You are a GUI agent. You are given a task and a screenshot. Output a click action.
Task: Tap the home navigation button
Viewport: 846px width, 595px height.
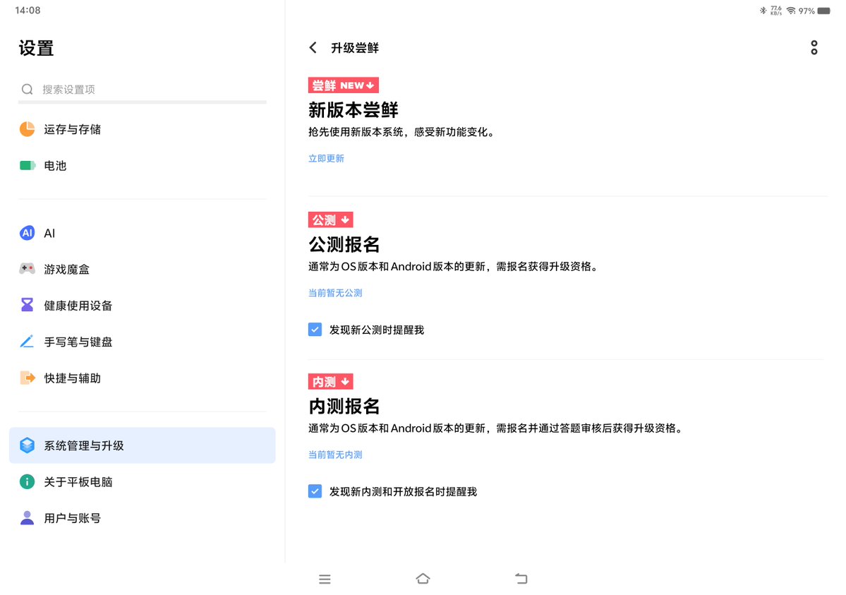coord(423,578)
